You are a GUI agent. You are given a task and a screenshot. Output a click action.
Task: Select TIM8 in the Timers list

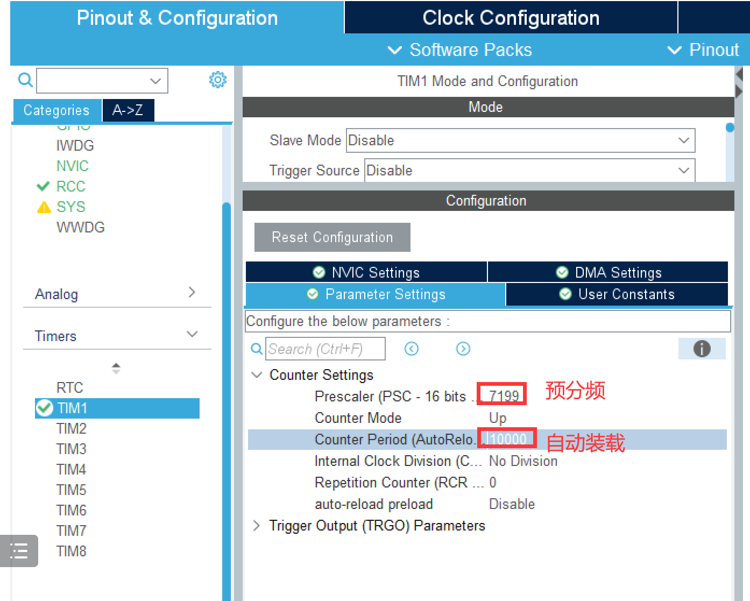[72, 551]
